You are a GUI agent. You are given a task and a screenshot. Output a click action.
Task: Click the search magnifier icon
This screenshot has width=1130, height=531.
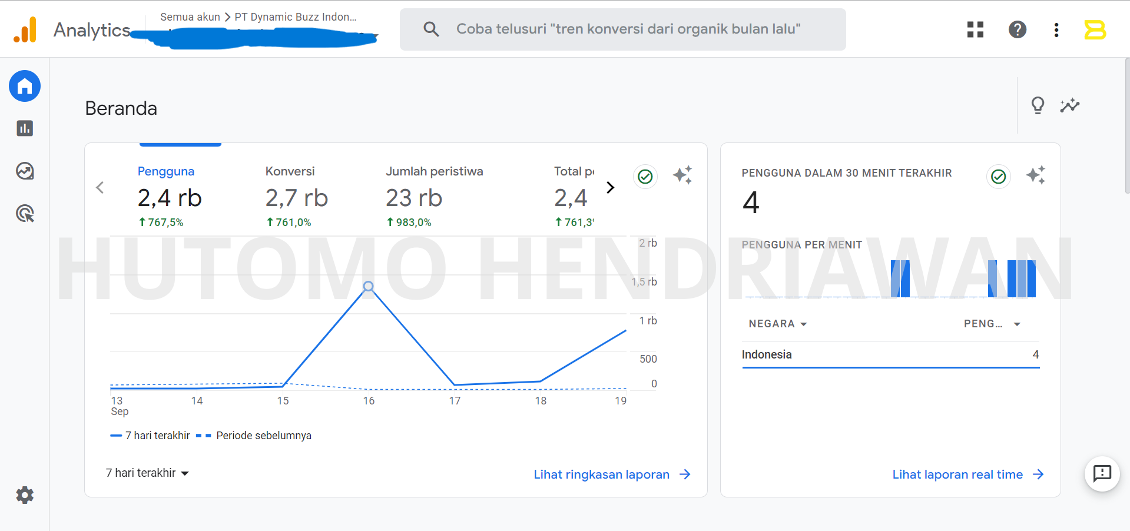pos(432,29)
